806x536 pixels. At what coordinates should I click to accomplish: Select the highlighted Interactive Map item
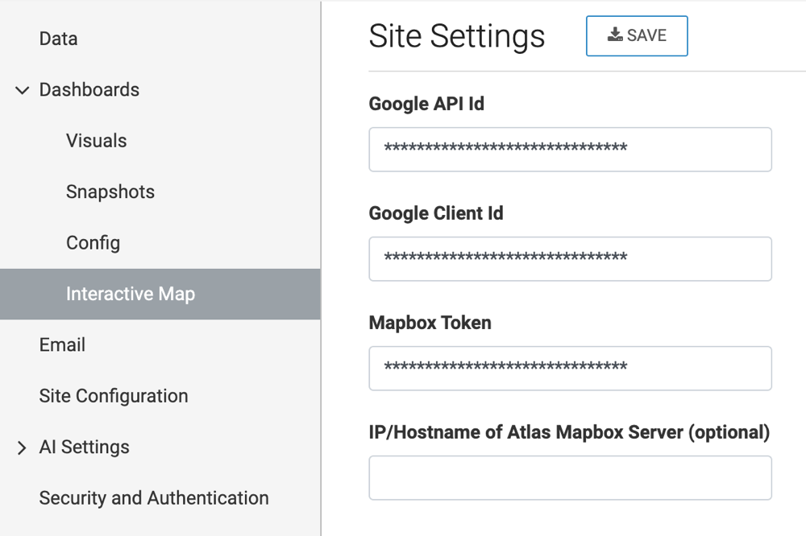131,294
